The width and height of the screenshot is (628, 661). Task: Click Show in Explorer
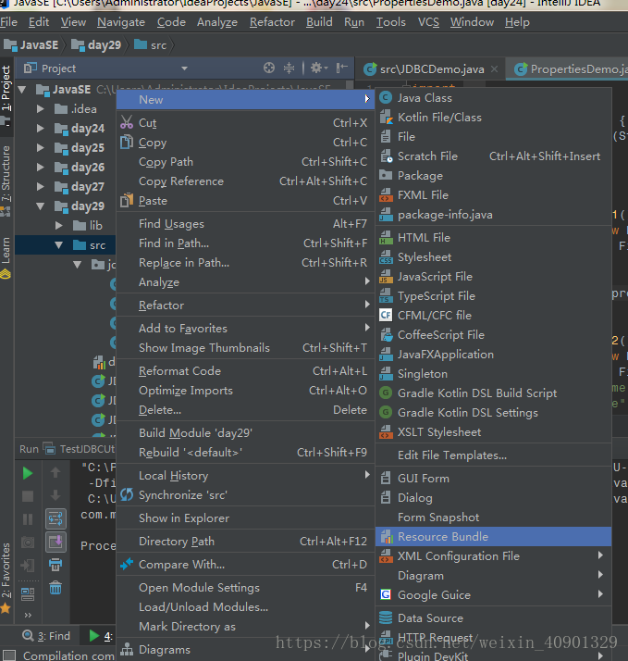(x=245, y=518)
